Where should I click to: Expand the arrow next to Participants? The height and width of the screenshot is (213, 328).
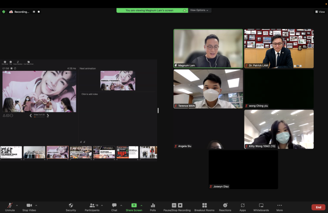coord(102,206)
